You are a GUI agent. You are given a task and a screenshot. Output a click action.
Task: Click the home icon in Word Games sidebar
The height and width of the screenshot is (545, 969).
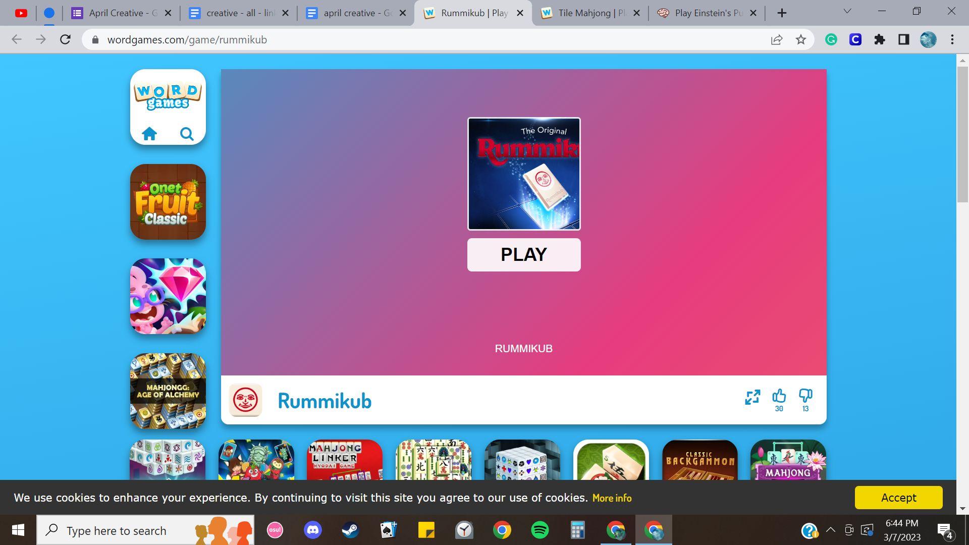click(x=149, y=134)
